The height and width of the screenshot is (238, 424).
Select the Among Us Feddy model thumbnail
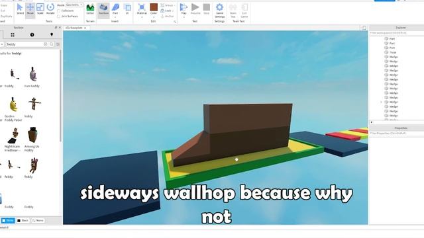coord(32,135)
